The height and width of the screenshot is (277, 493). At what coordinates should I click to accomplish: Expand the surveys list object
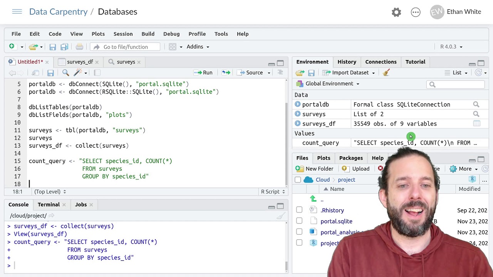297,114
